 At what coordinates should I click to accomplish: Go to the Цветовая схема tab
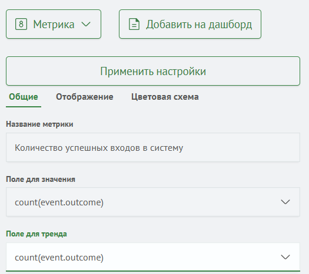tap(165, 97)
